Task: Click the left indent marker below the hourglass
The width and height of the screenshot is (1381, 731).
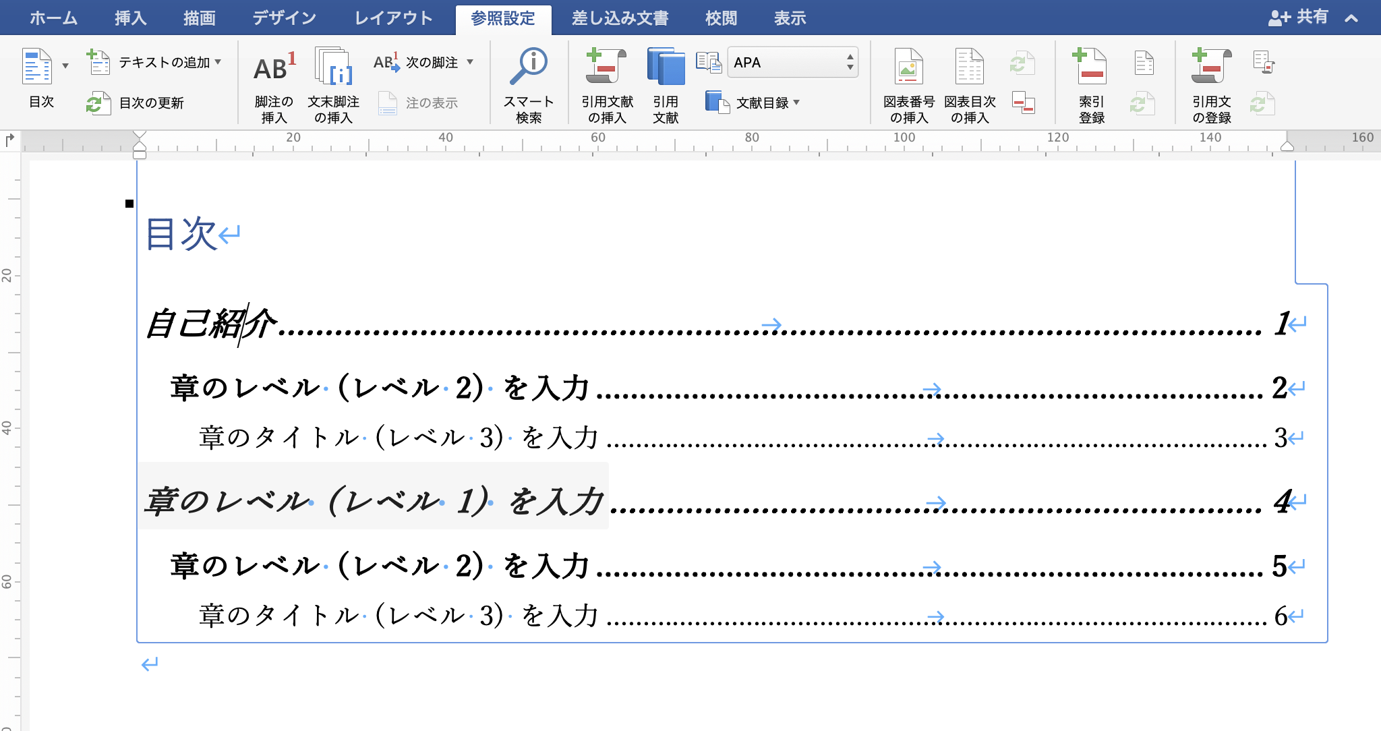Action: pos(140,154)
